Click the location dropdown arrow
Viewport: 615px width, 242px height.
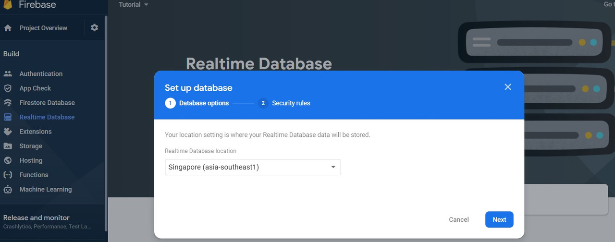[333, 167]
